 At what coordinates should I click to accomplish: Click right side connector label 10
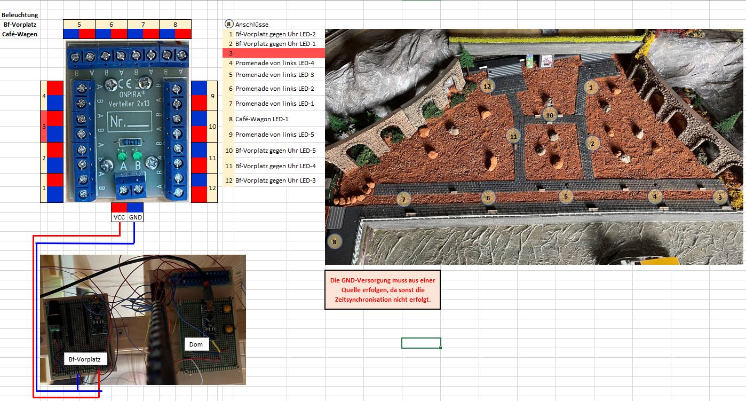(x=212, y=127)
